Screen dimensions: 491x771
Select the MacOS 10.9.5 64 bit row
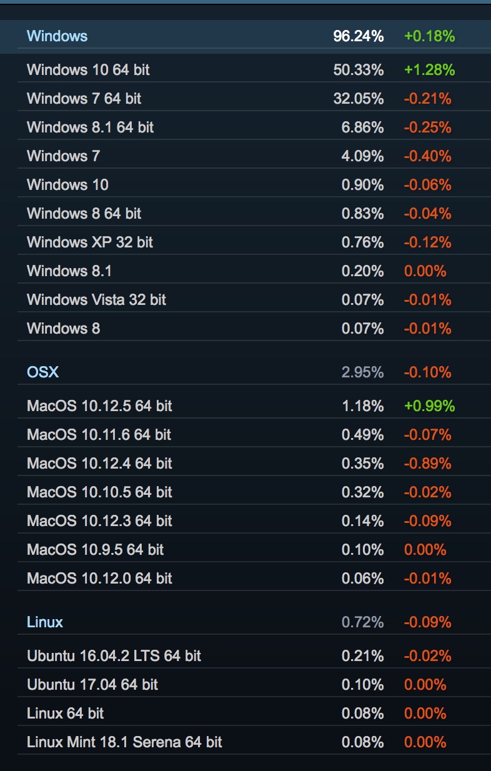pyautogui.click(x=95, y=550)
